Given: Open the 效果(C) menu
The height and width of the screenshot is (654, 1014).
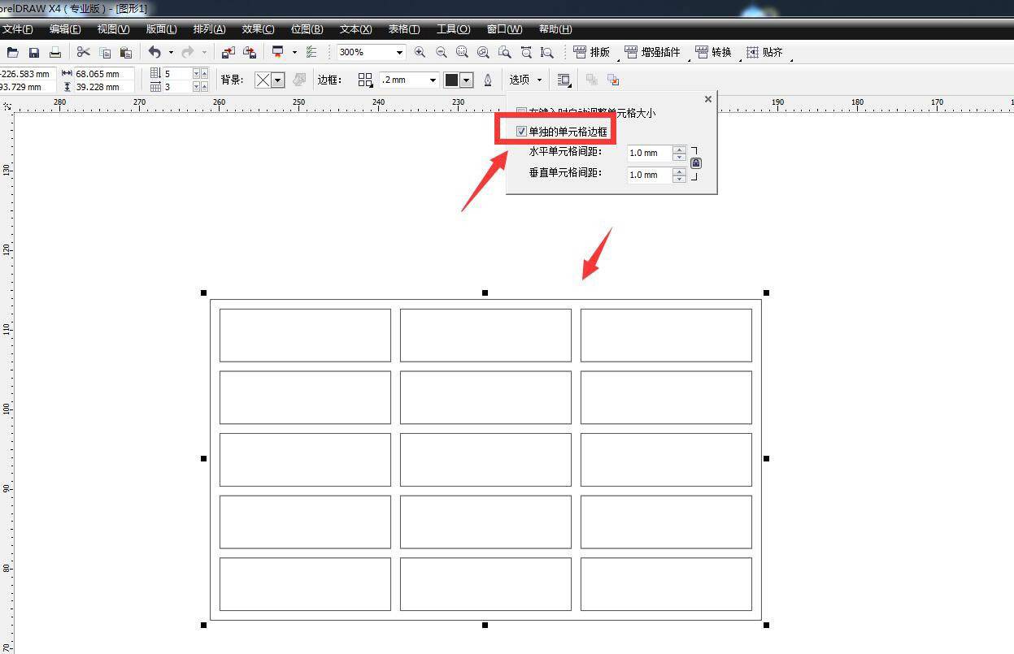Looking at the screenshot, I should point(258,29).
